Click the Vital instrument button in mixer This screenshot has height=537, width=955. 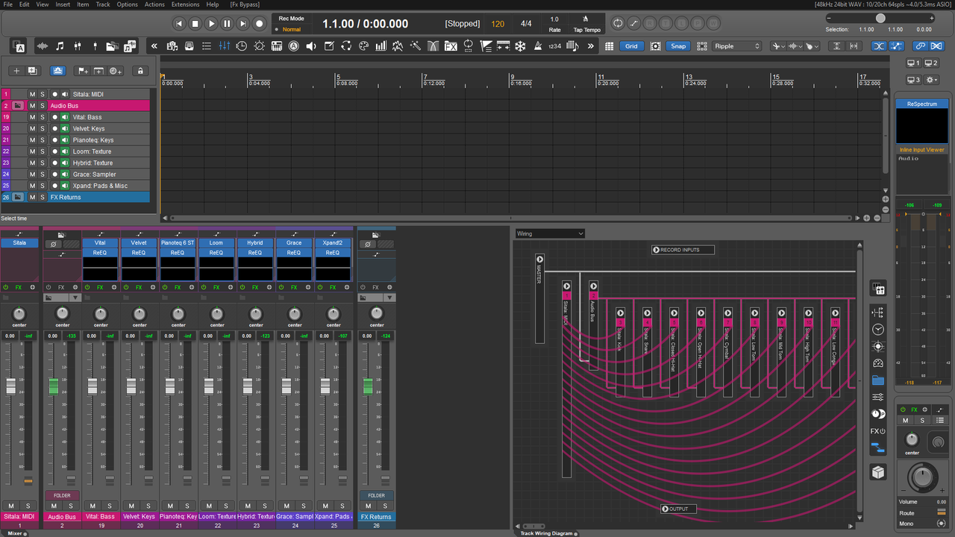coord(100,242)
